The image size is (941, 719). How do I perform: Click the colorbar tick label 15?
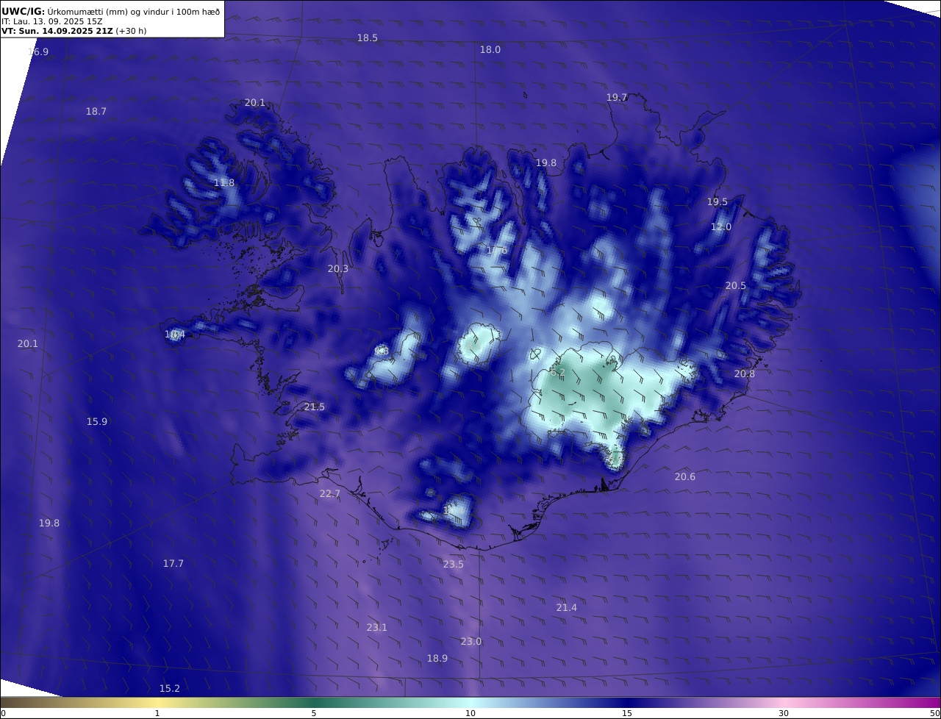coord(627,713)
